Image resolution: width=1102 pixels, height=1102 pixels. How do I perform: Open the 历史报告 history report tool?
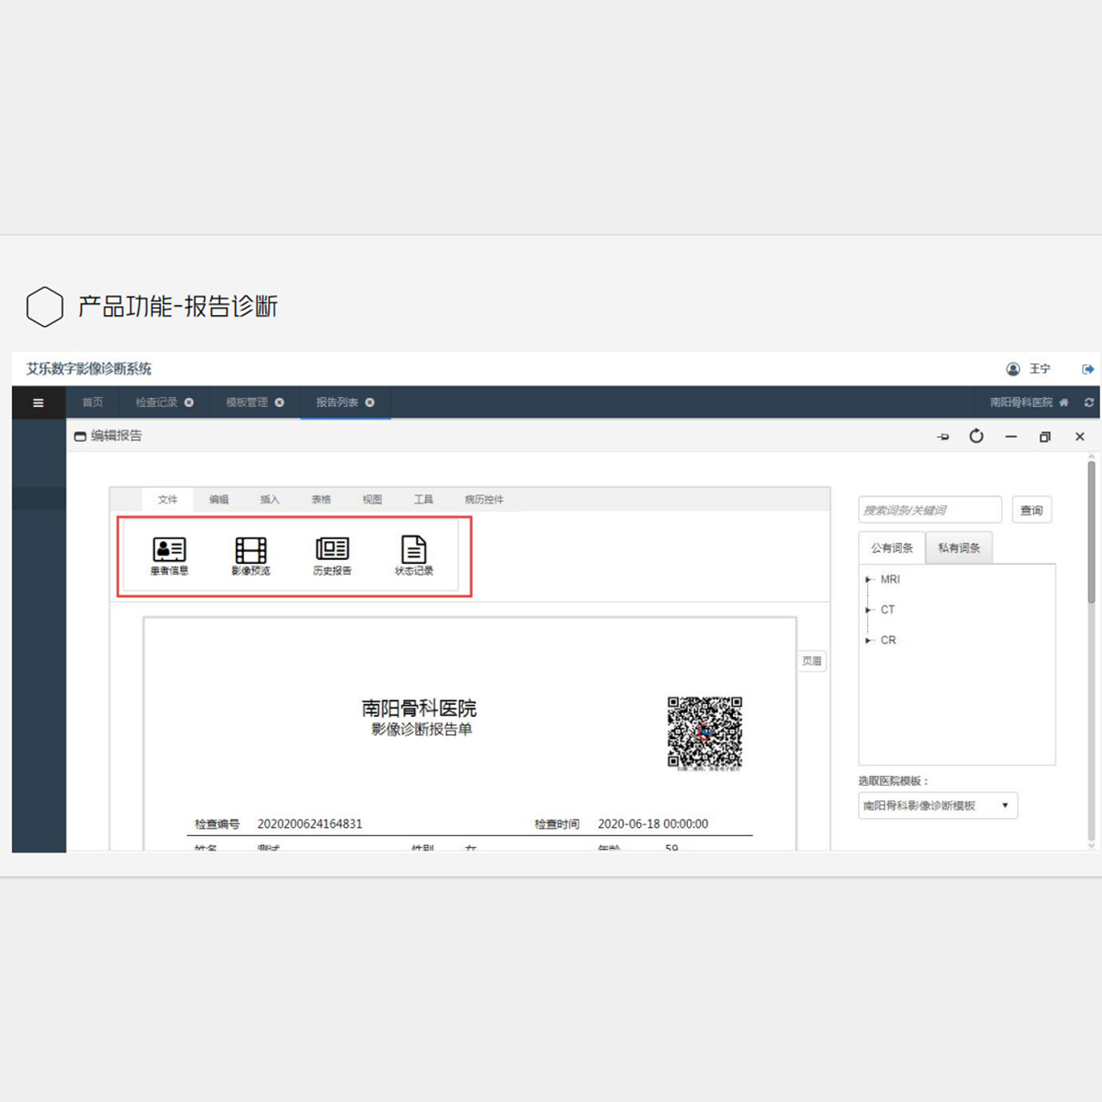(332, 556)
